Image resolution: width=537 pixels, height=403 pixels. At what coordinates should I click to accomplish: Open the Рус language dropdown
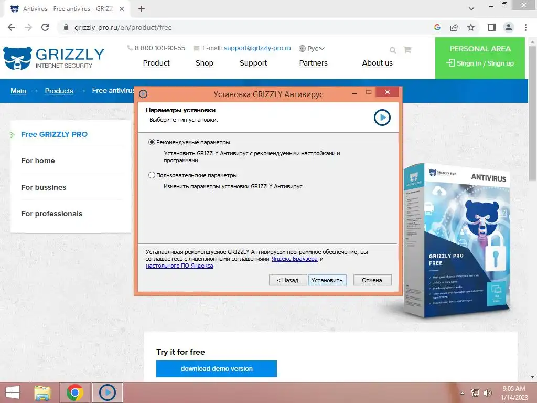(x=312, y=48)
